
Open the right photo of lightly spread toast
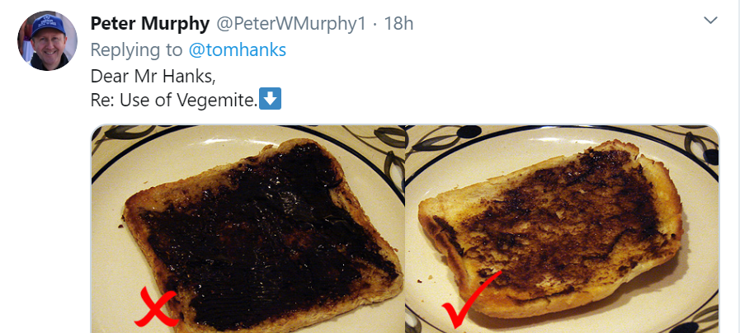562,229
